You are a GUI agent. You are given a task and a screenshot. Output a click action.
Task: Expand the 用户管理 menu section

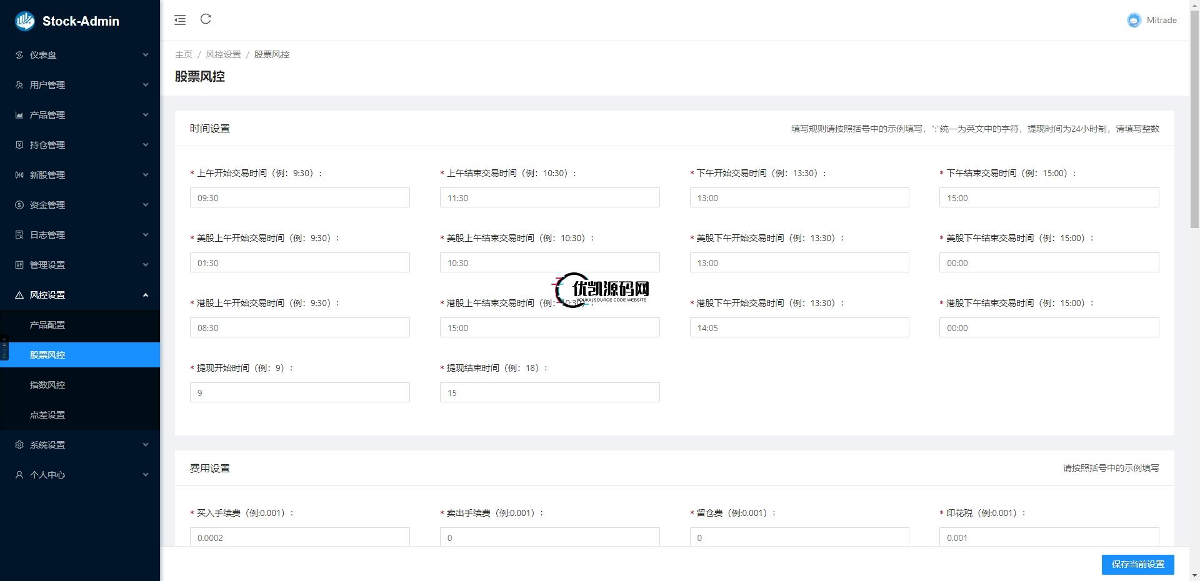(x=80, y=85)
